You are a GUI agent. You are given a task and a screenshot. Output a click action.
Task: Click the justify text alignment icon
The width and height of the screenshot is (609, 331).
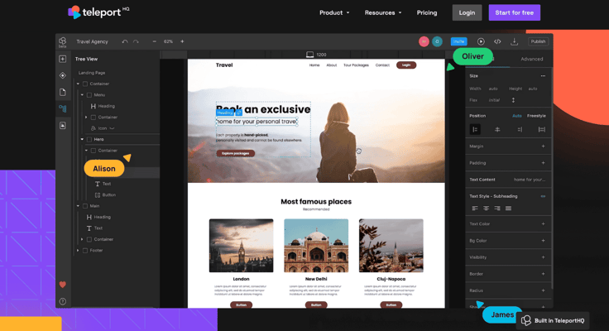pos(508,209)
